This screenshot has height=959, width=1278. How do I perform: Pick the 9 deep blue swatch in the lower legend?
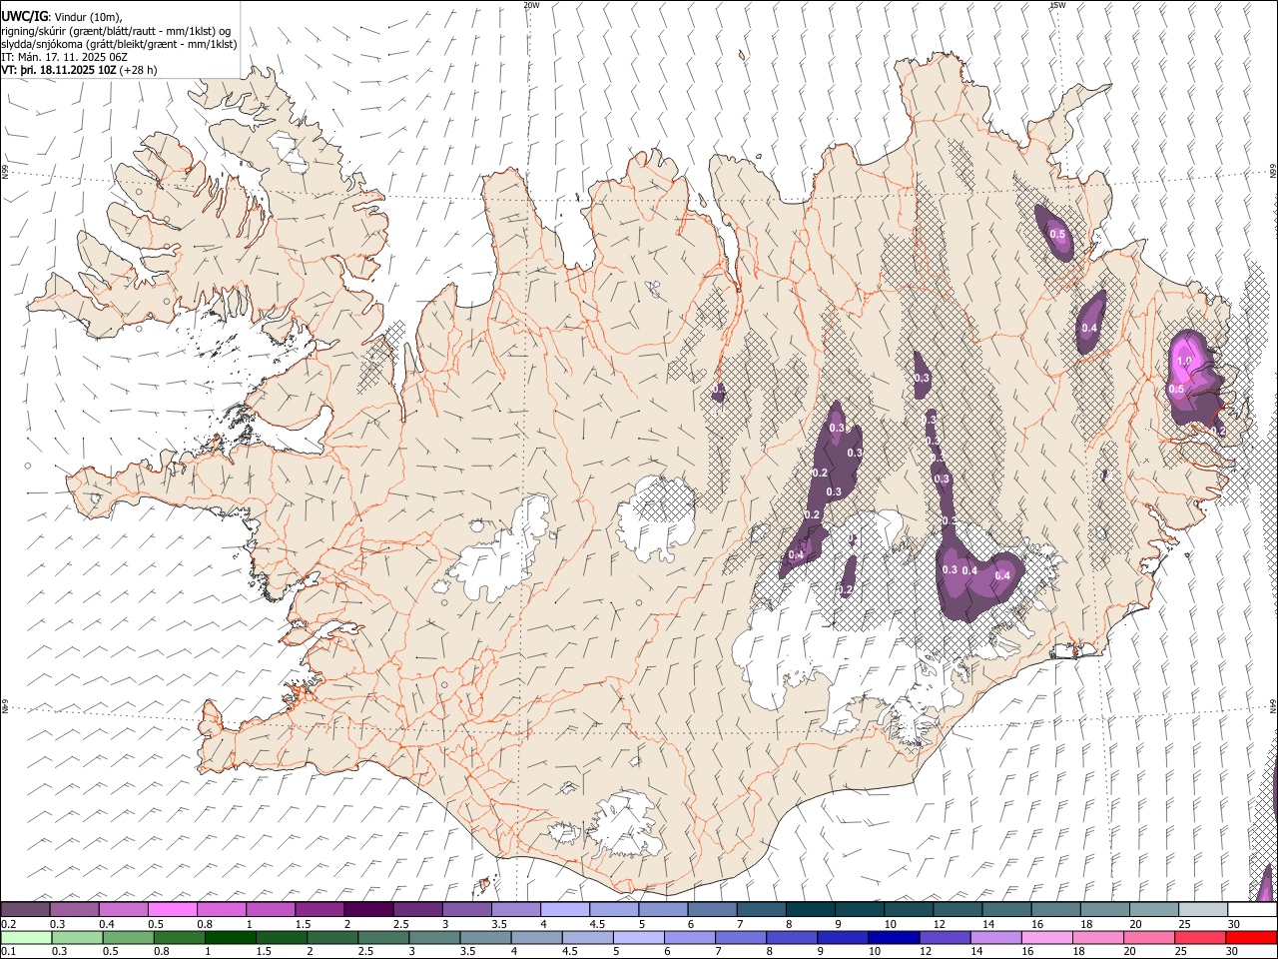[x=843, y=937]
